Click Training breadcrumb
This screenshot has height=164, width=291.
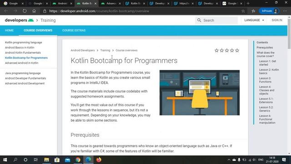[105, 51]
